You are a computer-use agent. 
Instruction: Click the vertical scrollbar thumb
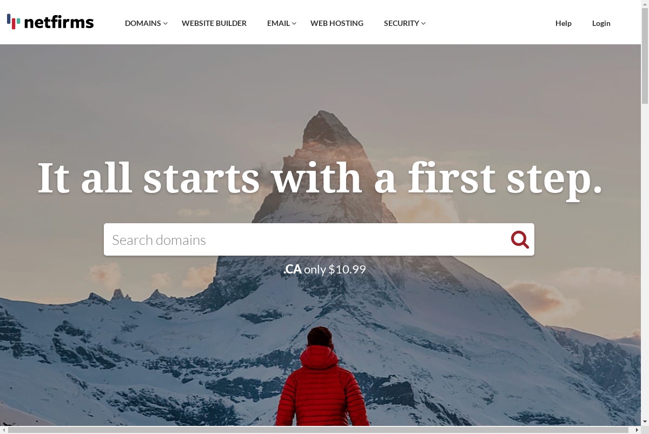pos(645,54)
